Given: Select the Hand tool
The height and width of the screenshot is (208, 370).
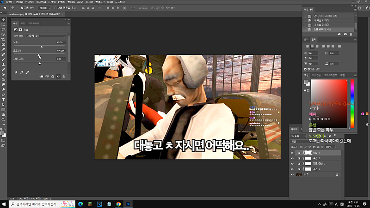Looking at the screenshot, I should click(3, 114).
